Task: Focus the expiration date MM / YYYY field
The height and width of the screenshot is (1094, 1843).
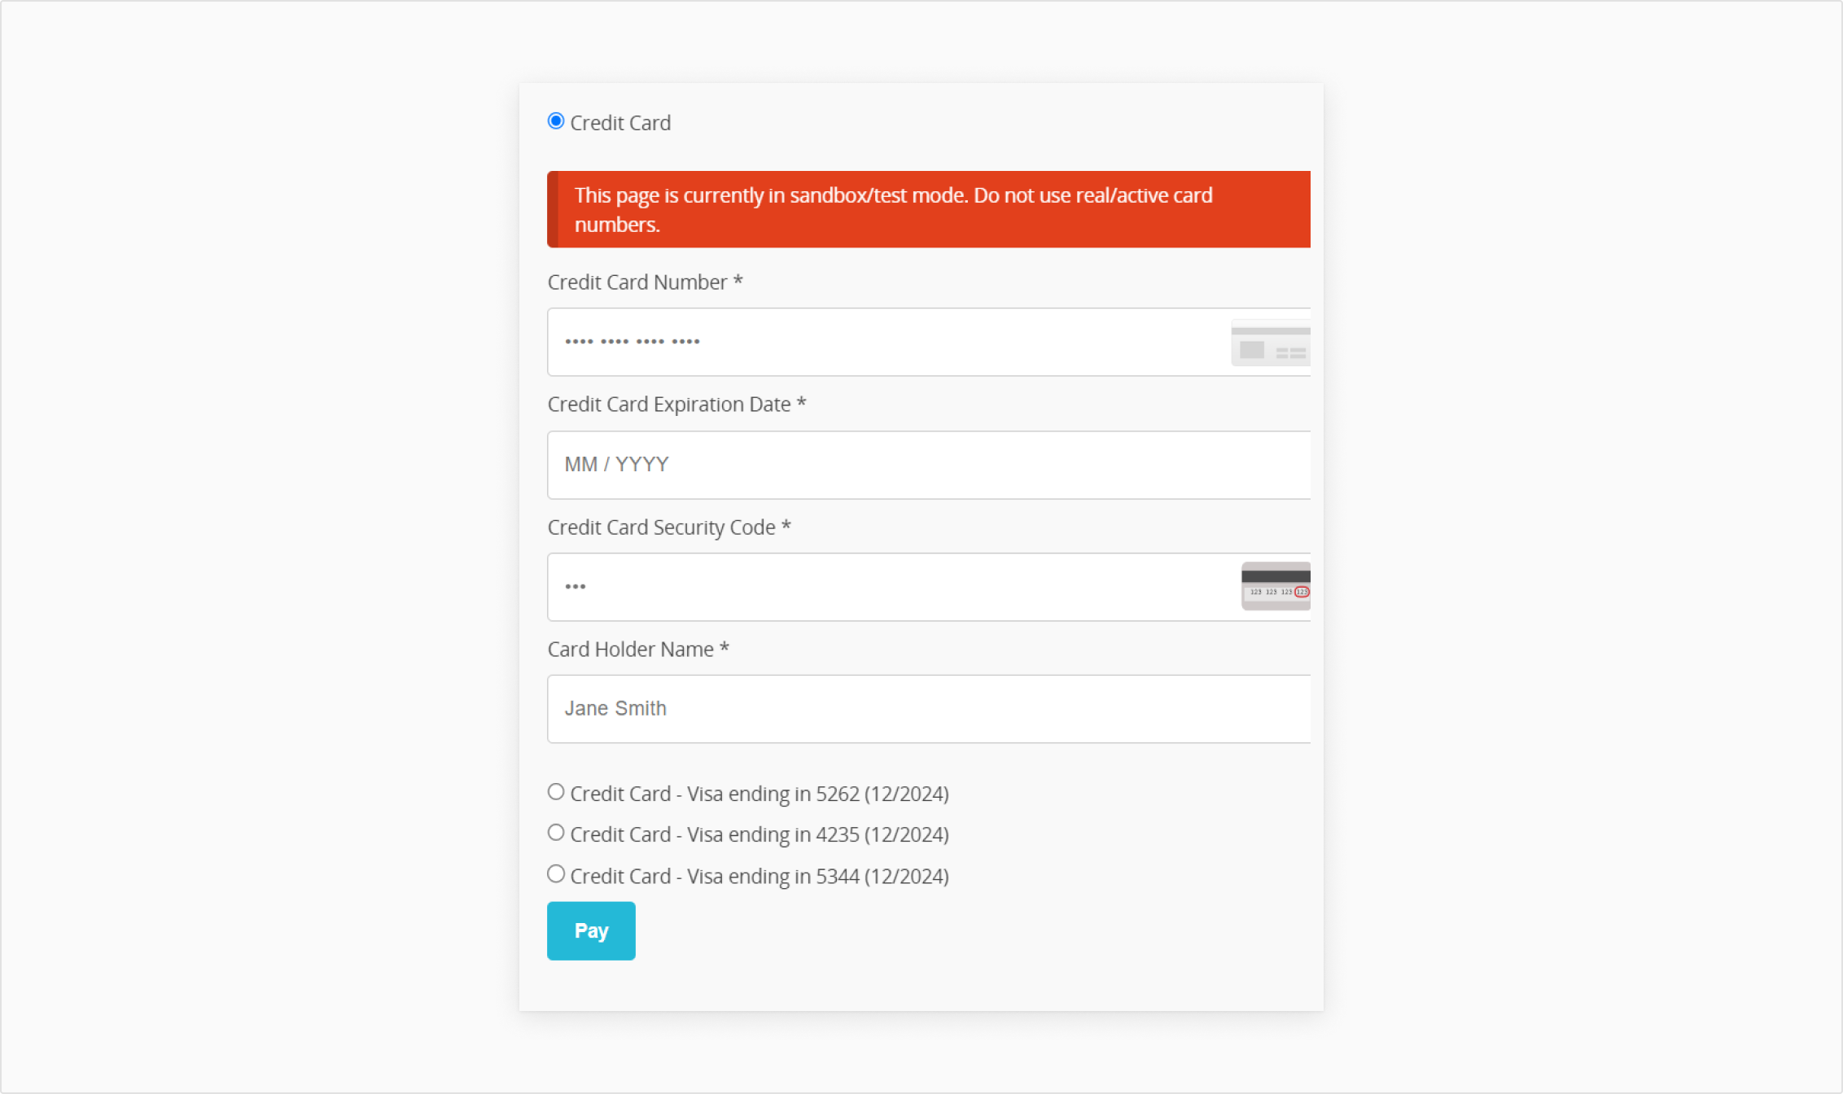Action: click(x=929, y=465)
